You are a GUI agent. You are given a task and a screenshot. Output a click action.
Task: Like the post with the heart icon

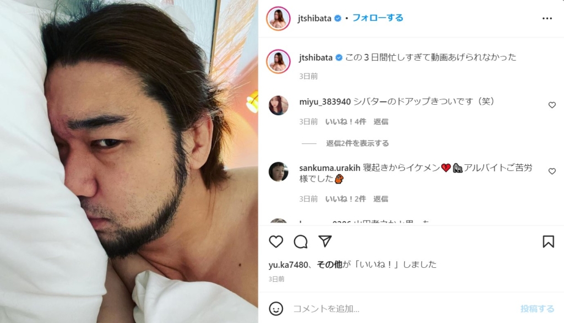276,241
